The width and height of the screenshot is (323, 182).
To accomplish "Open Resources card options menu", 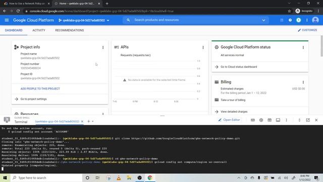I will click(103, 114).
